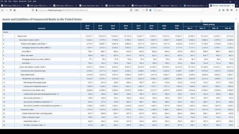Image resolution: width=239 pixels, height=134 pixels.
Task: Open the File menu
Action: [x=2, y=1]
